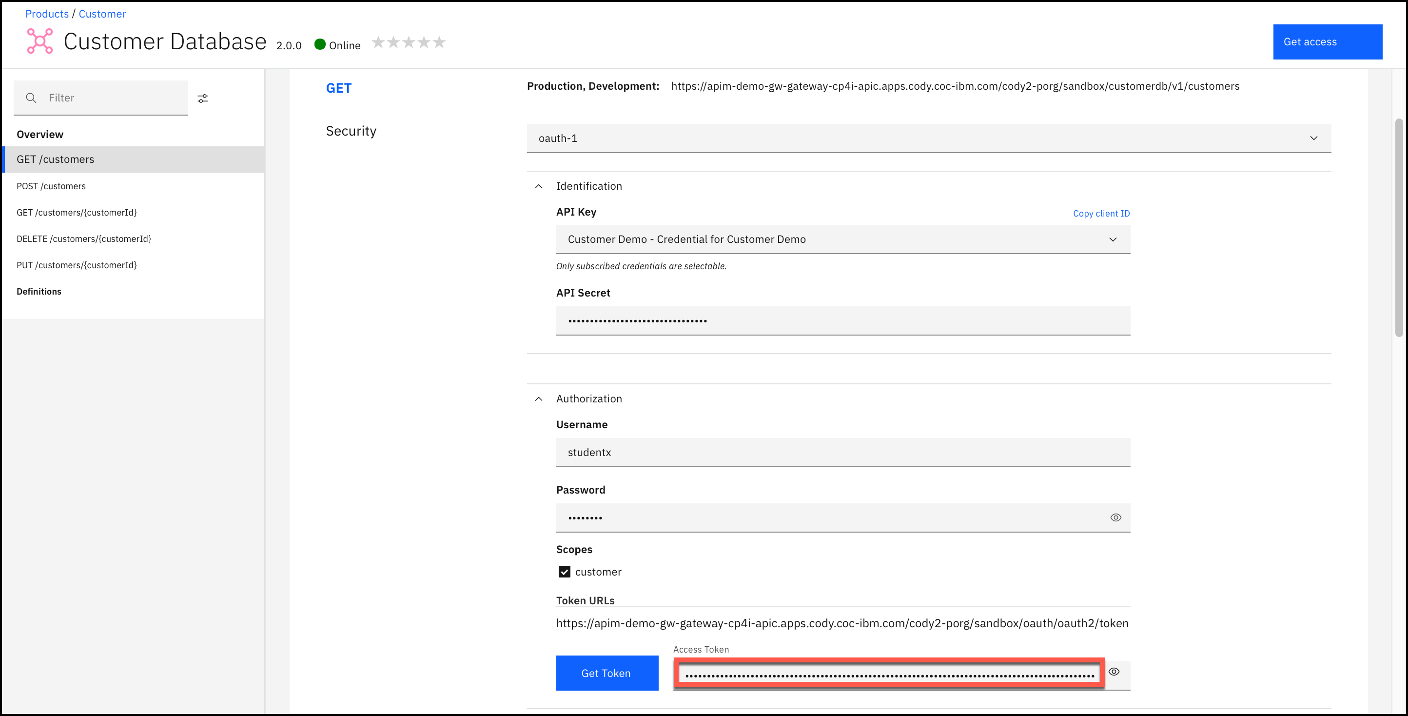The width and height of the screenshot is (1408, 716).
Task: Click the first rating star
Action: click(x=378, y=42)
